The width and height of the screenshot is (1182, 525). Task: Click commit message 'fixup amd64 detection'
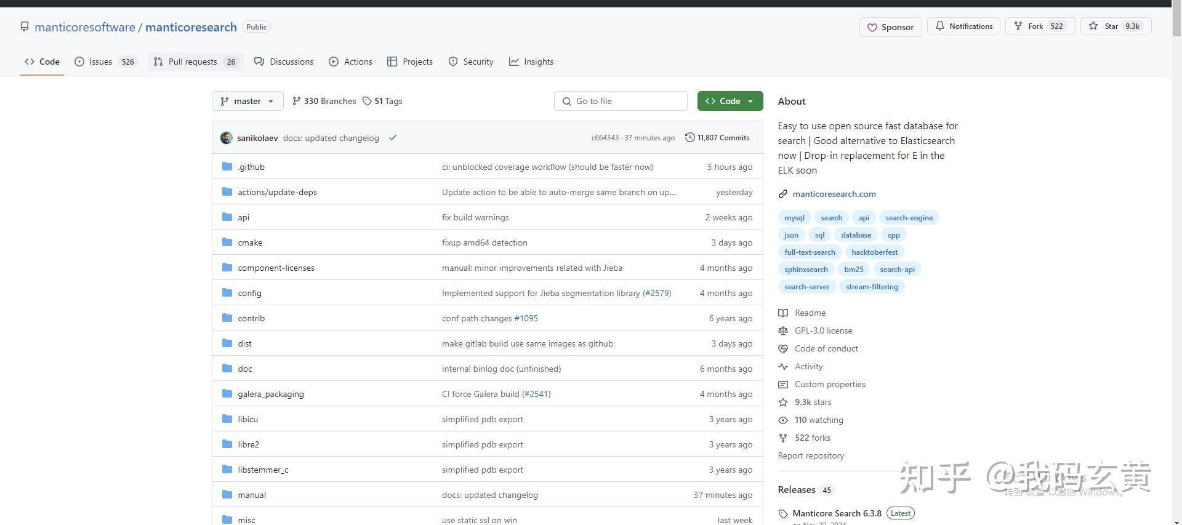coord(484,242)
